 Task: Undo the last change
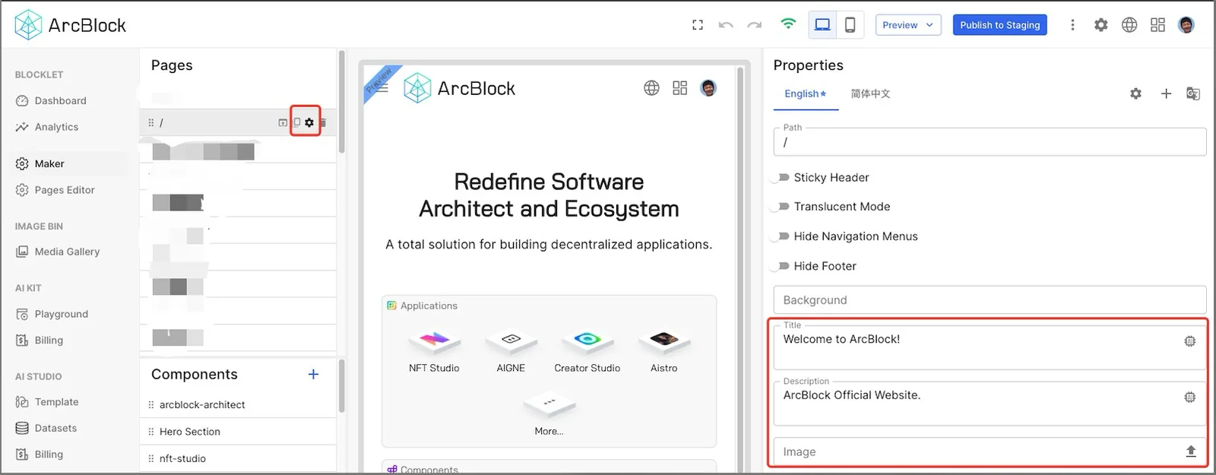726,25
